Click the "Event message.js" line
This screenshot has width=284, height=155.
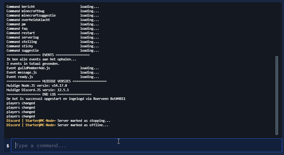point(22,72)
